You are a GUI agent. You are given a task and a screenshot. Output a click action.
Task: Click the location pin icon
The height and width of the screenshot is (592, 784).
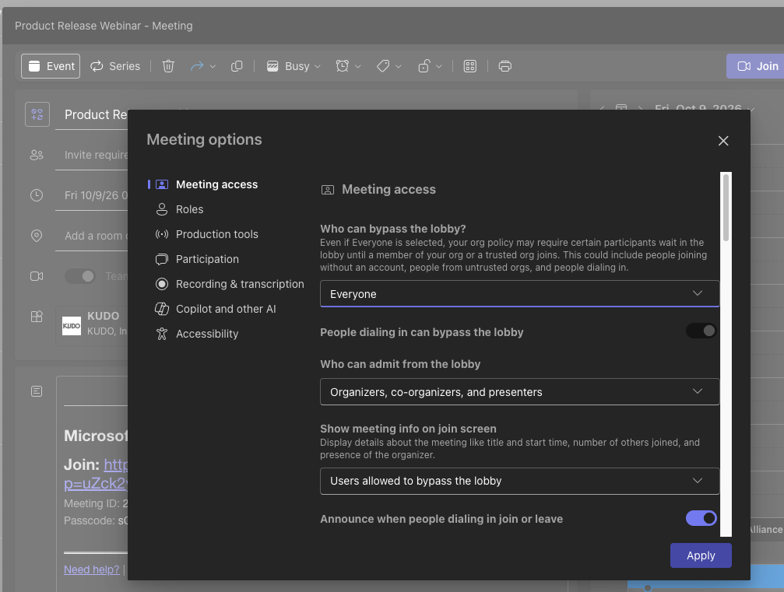37,235
